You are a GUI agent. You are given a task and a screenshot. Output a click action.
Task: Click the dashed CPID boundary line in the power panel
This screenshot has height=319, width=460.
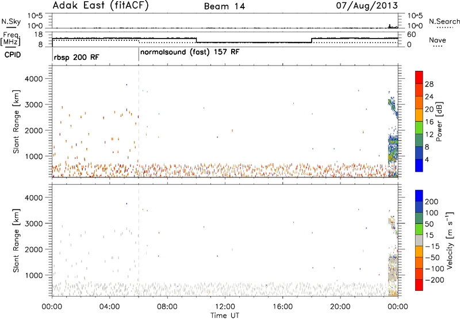pyautogui.click(x=139, y=121)
